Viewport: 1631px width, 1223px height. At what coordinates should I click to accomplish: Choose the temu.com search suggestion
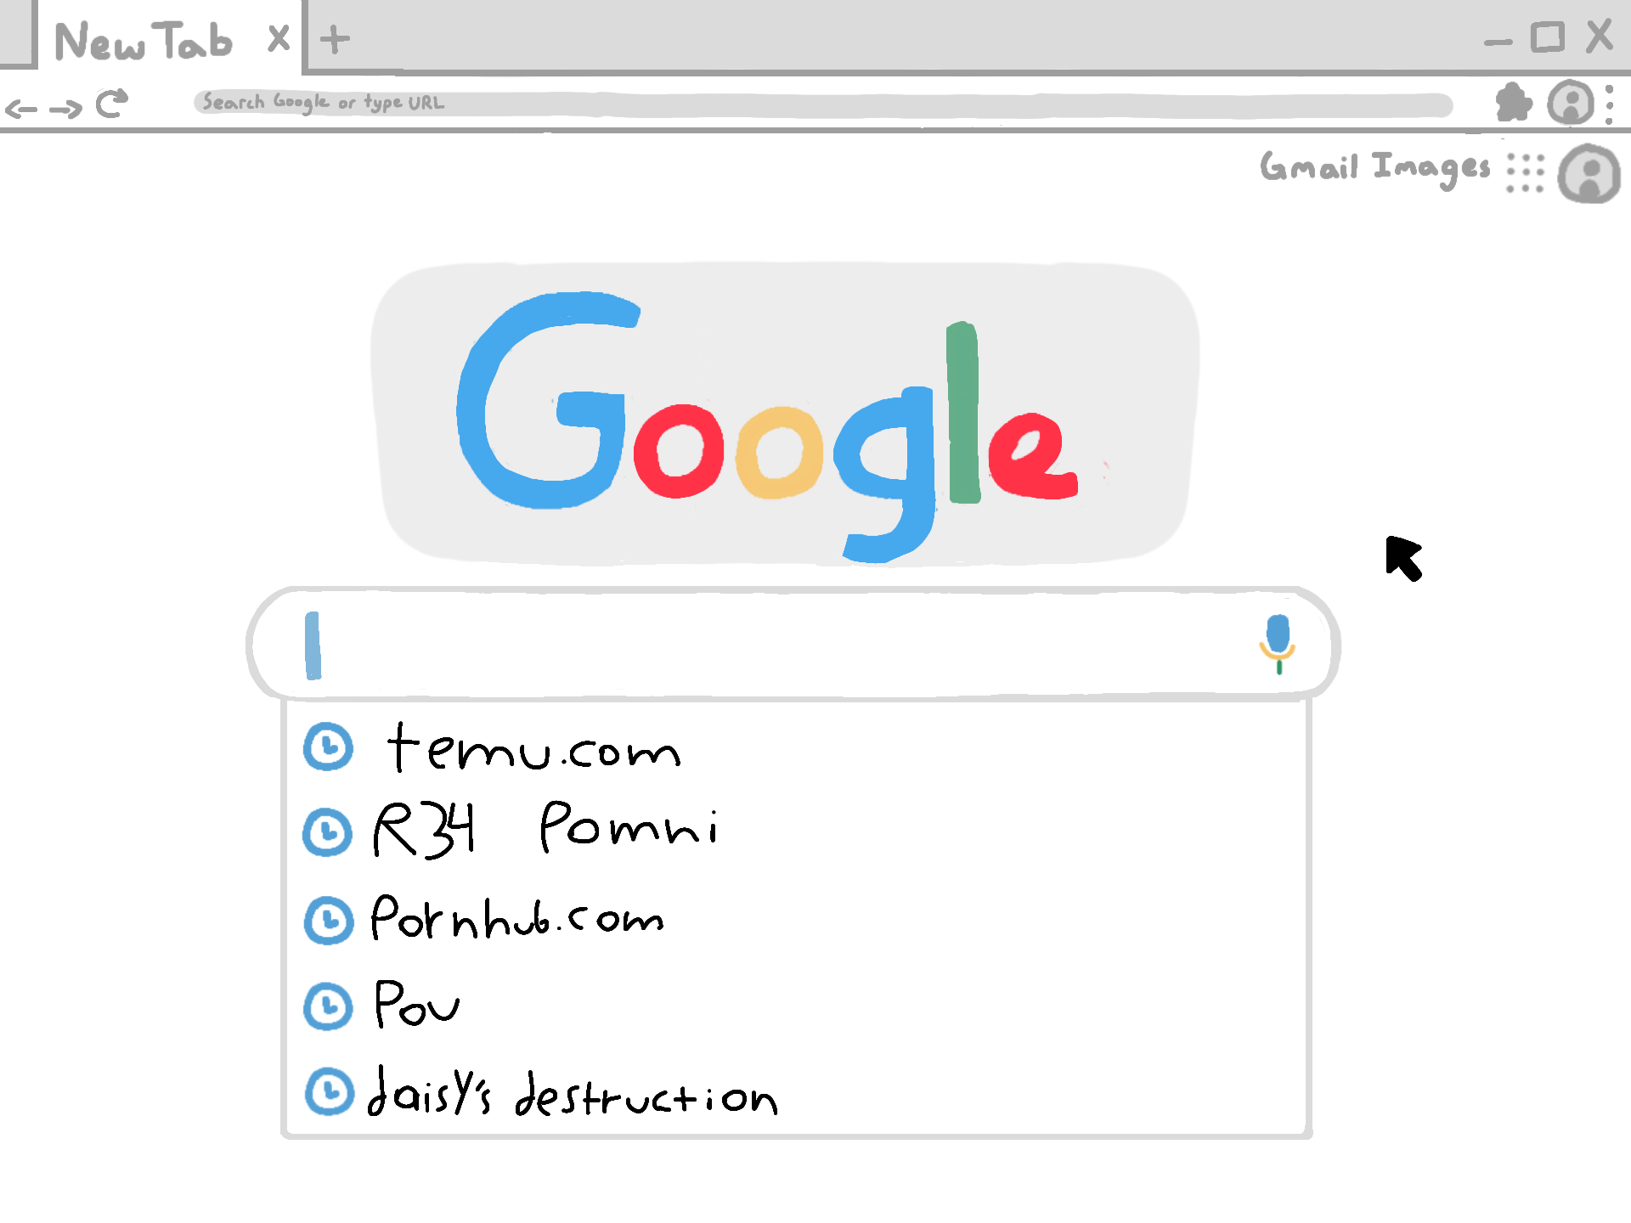tap(796, 747)
